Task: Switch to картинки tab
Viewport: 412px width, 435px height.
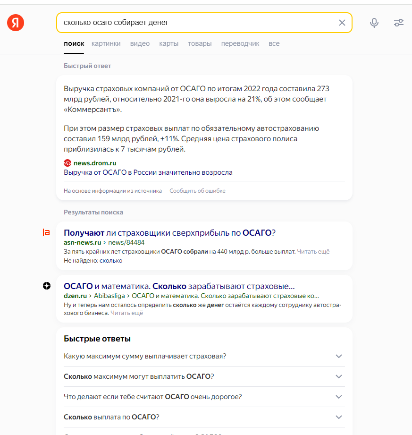Action: point(106,43)
